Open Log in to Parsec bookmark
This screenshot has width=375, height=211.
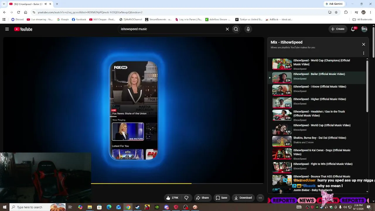pyautogui.click(x=189, y=20)
